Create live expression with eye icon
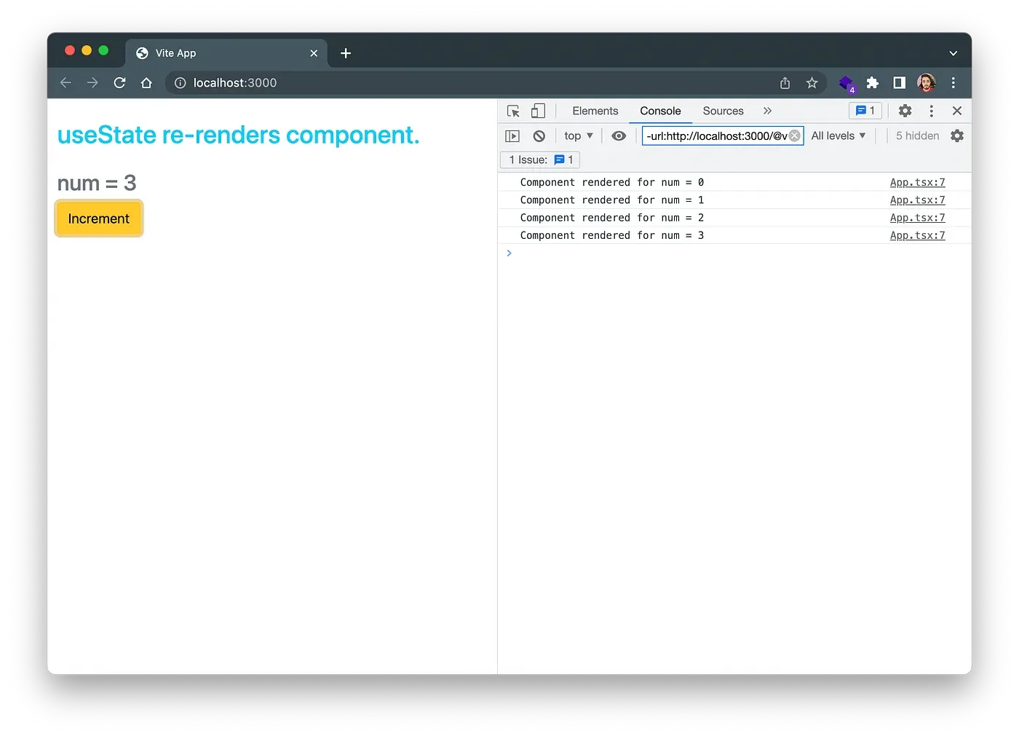Viewport: 1019px width, 737px height. coord(619,136)
